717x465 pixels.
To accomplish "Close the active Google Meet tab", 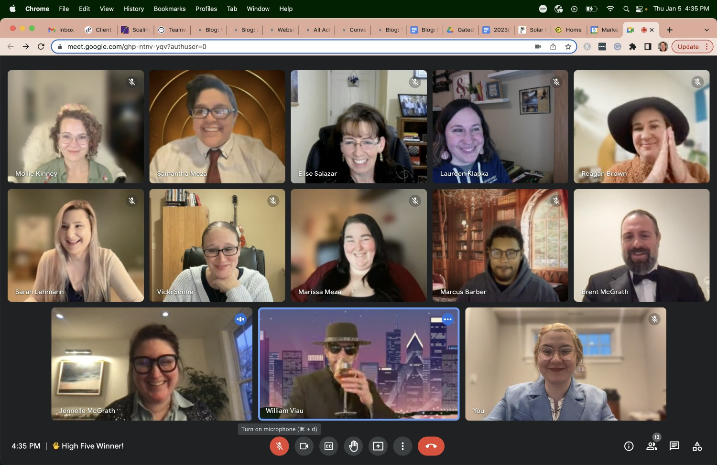I will coord(652,30).
